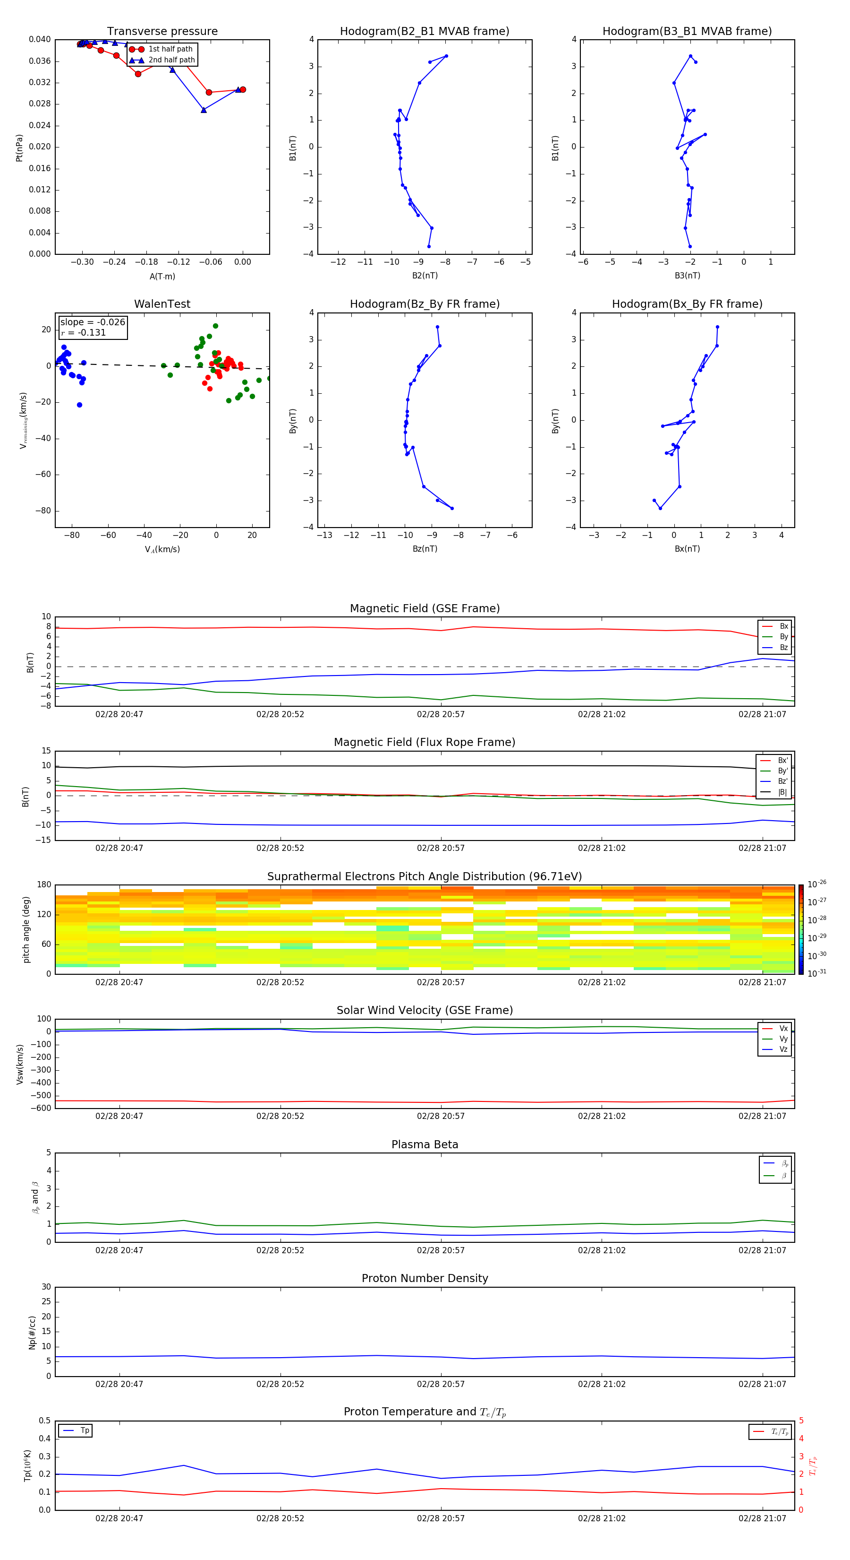Click the 'Hodogram(B2_B1 MVAB frame)' title
This screenshot has height=1560, width=850.
[x=425, y=32]
